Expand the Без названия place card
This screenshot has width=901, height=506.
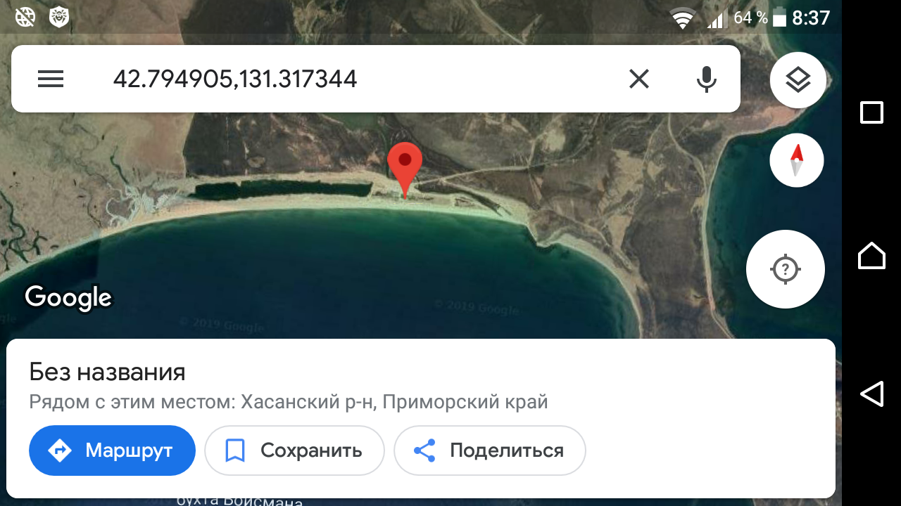tap(421, 419)
